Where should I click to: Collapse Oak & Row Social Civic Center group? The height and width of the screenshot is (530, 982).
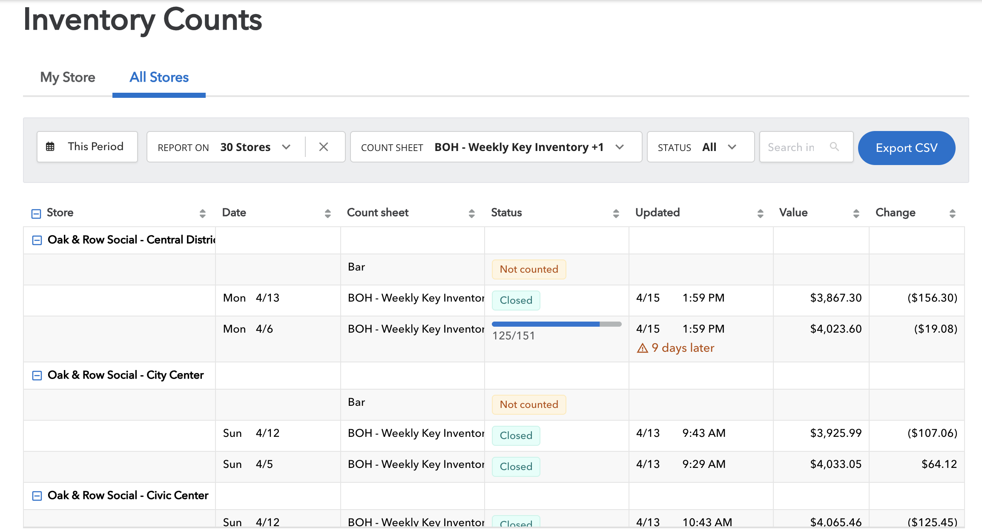coord(37,496)
